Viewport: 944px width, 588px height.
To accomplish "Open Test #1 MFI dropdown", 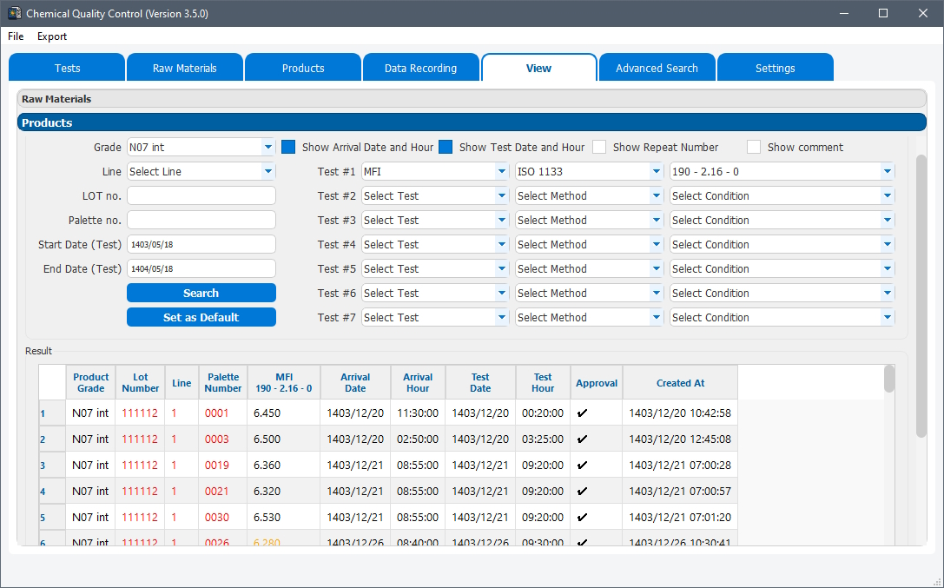I will click(435, 172).
